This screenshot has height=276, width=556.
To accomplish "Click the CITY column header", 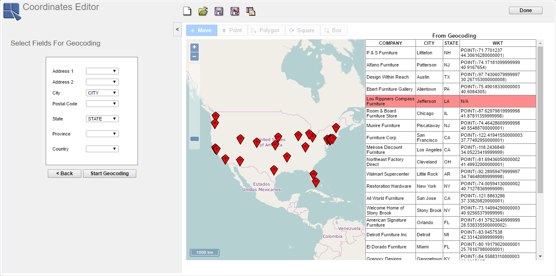I will pos(429,43).
